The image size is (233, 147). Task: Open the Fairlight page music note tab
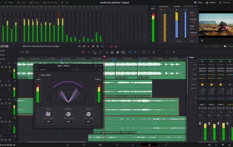coord(149,145)
